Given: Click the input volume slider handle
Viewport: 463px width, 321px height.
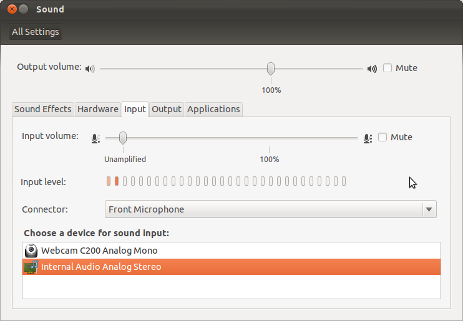Looking at the screenshot, I should point(123,138).
